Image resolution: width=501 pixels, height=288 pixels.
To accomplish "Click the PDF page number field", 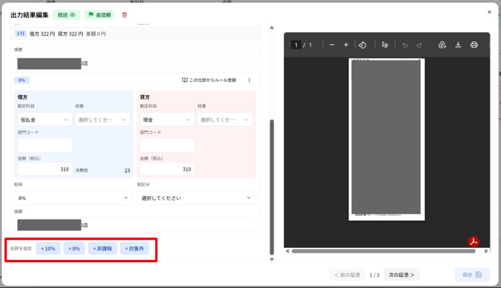I will pos(296,45).
